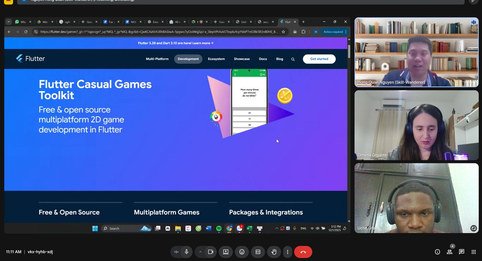Open the Ecosystem nav menu
The height and width of the screenshot is (261, 482).
pyautogui.click(x=216, y=59)
